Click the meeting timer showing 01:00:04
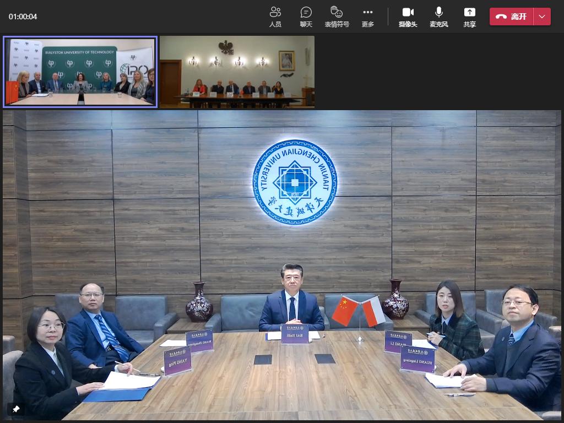Viewport: 564px width, 423px height. pyautogui.click(x=23, y=17)
